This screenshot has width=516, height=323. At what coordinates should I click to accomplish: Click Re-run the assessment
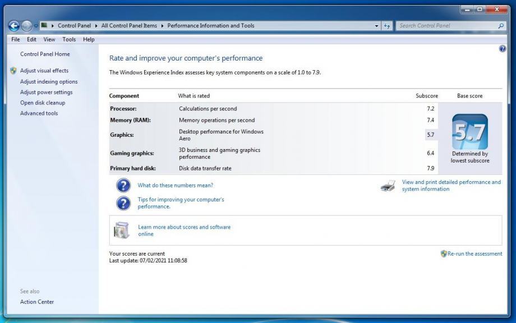[x=475, y=253]
